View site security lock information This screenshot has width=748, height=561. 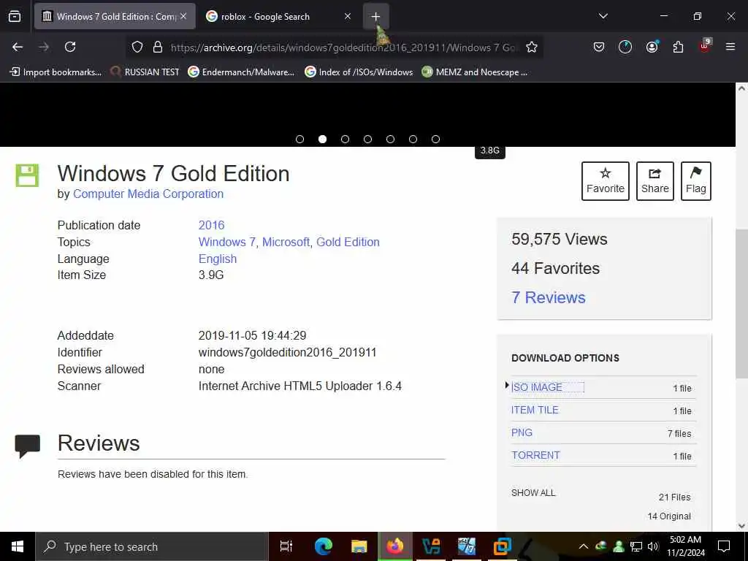click(158, 47)
